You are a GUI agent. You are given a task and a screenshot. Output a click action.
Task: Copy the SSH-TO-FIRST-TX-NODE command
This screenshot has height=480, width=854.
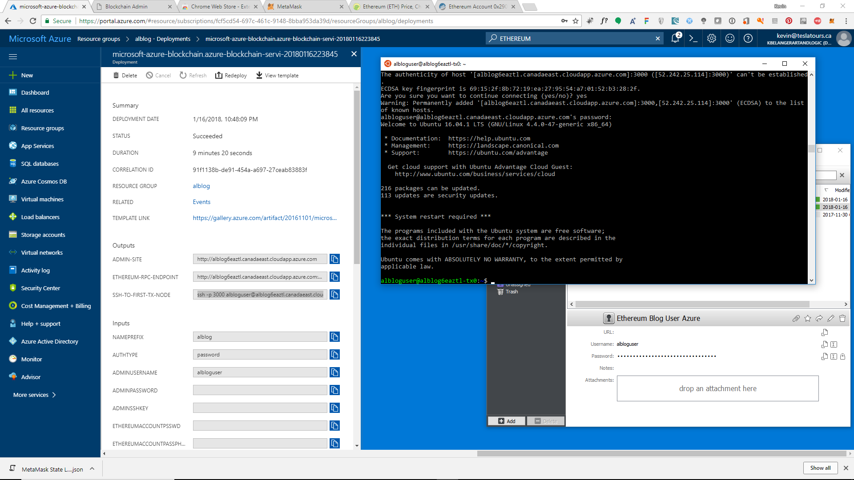335,294
